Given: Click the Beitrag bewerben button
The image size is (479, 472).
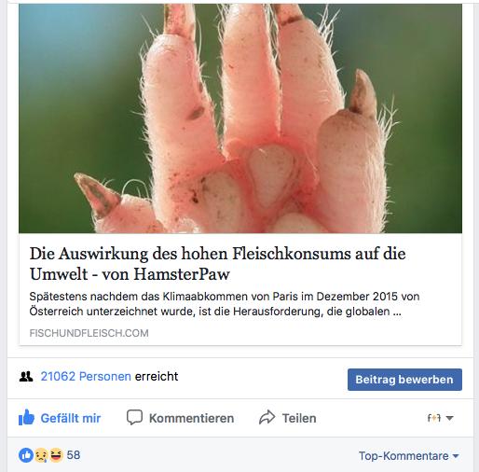Looking at the screenshot, I should tap(404, 380).
